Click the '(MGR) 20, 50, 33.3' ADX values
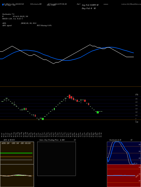This screenshot has height=187, width=141. coord(28,23)
